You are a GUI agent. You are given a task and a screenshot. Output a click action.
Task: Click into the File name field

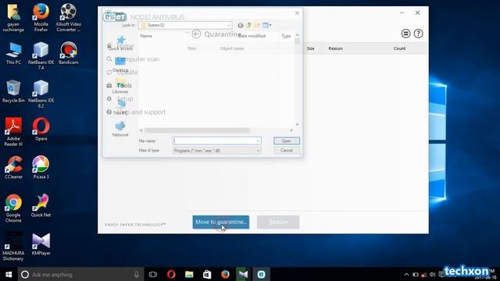click(214, 140)
